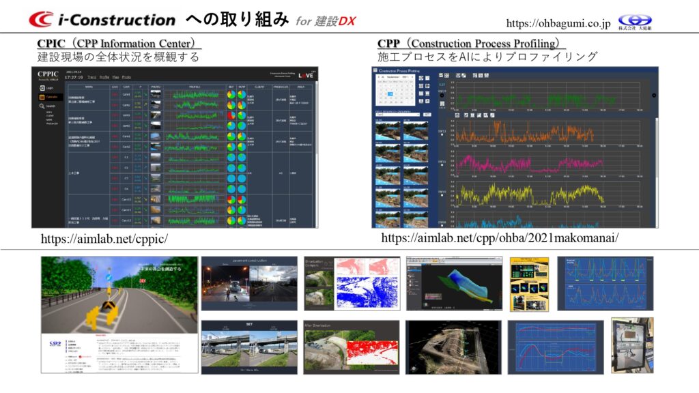699x393 pixels.
Task: Open photo thumbnail in the C1 camera row
Action: coord(156,158)
